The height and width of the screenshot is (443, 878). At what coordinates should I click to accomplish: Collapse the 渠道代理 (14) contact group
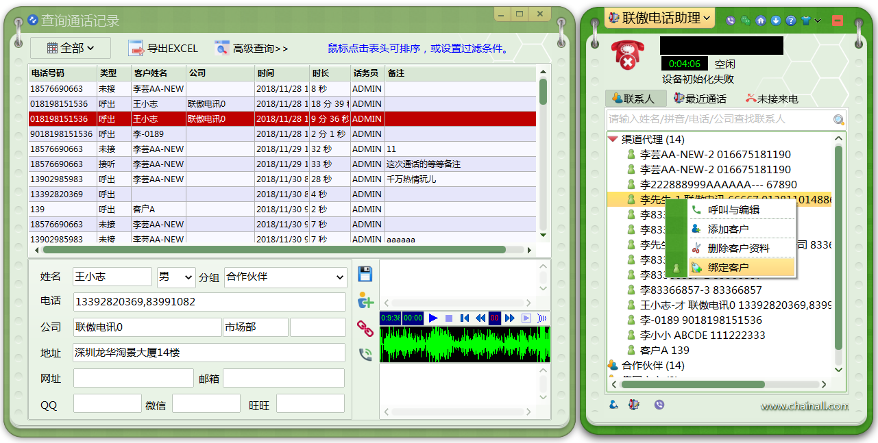(613, 139)
